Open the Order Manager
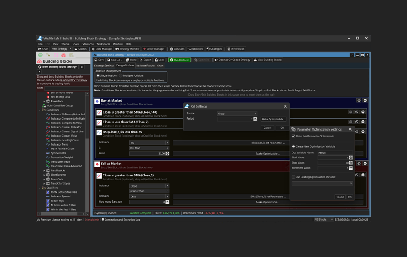 (154, 49)
